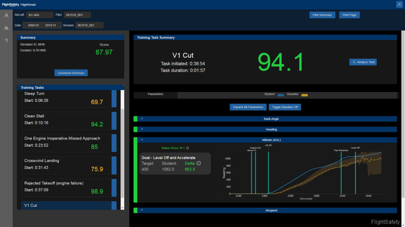Click the Download Summary button
Viewport: 405px width, 227px height.
tap(71, 73)
